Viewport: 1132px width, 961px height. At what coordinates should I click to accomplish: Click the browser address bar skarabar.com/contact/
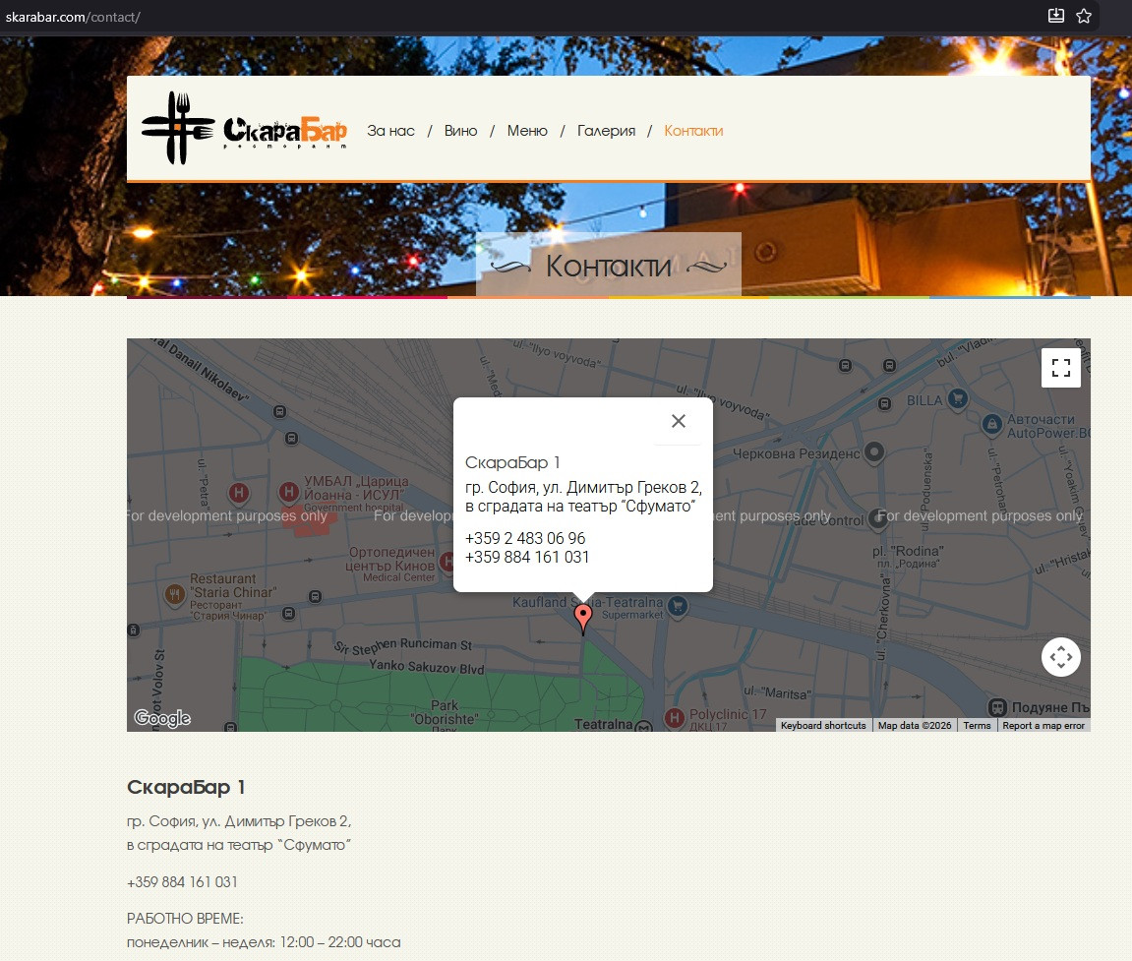[x=73, y=17]
